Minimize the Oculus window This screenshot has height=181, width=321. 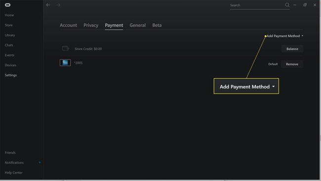(295, 5)
